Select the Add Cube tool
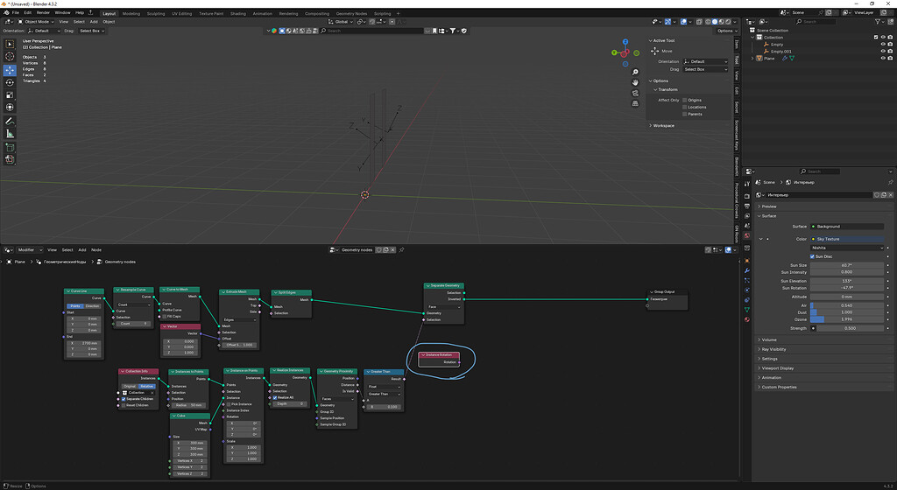 (x=10, y=147)
